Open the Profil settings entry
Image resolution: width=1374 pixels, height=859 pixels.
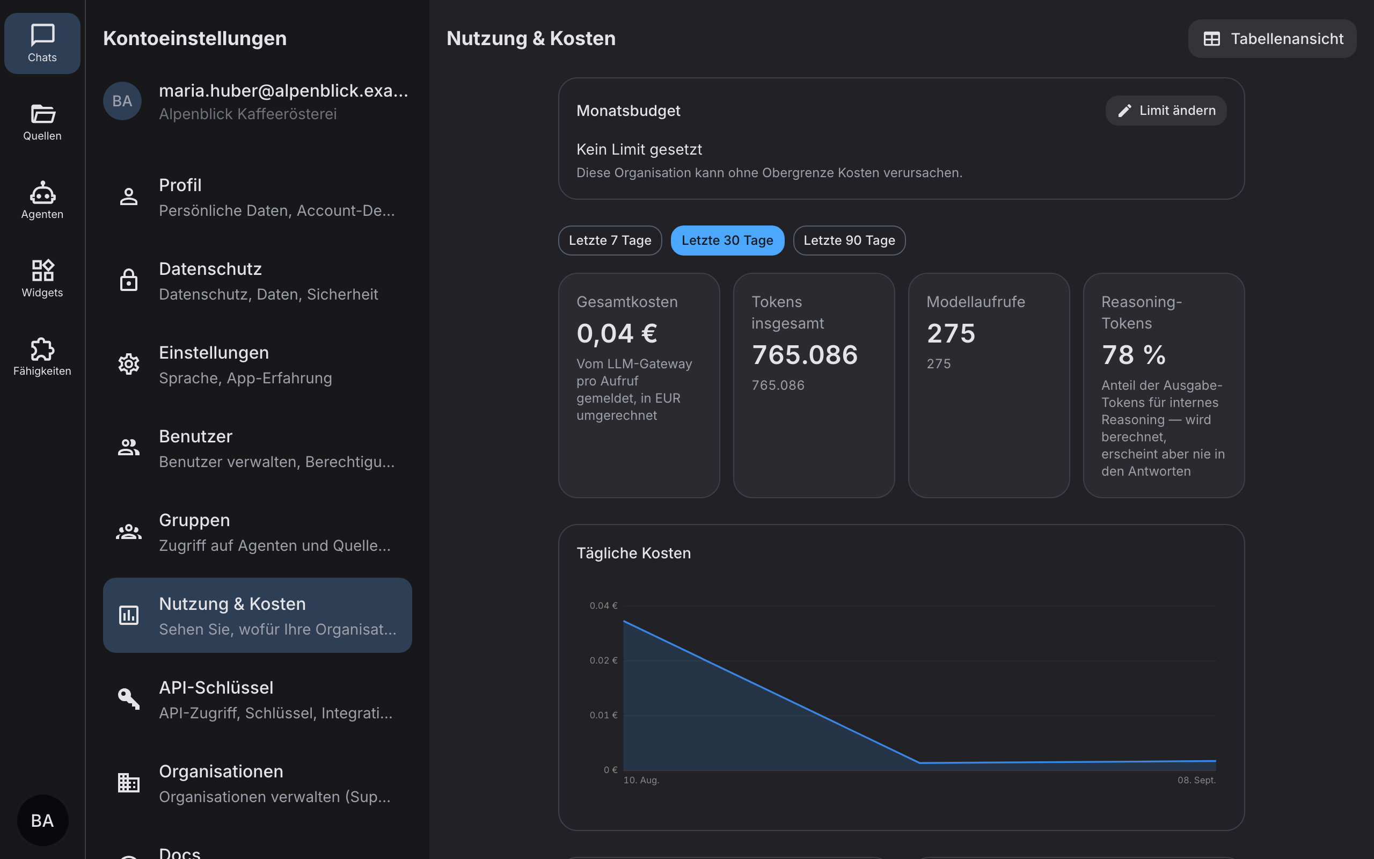[x=257, y=197]
